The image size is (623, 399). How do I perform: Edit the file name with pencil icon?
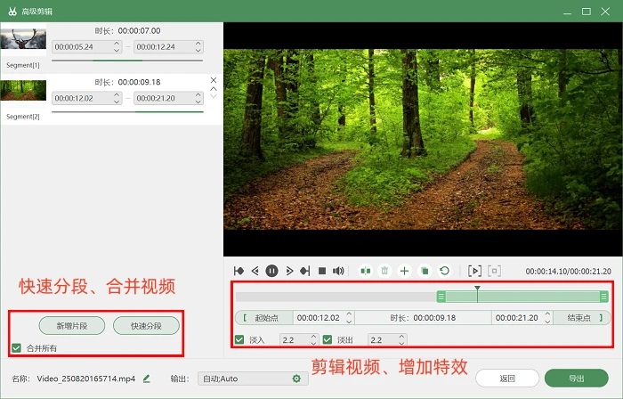(147, 379)
